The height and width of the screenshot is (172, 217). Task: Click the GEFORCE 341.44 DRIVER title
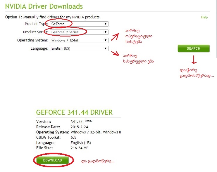point(74,112)
